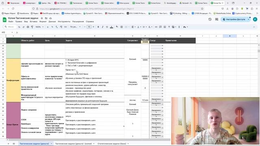The width and height of the screenshot is (260, 146).
Task: Pick text color with underlined A
Action: (111, 27)
